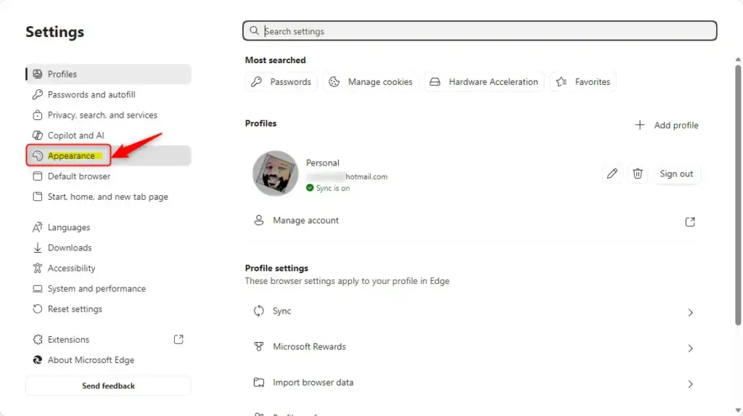This screenshot has height=416, width=743.
Task: Click the Downloads arrow icon in sidebar
Action: click(38, 248)
